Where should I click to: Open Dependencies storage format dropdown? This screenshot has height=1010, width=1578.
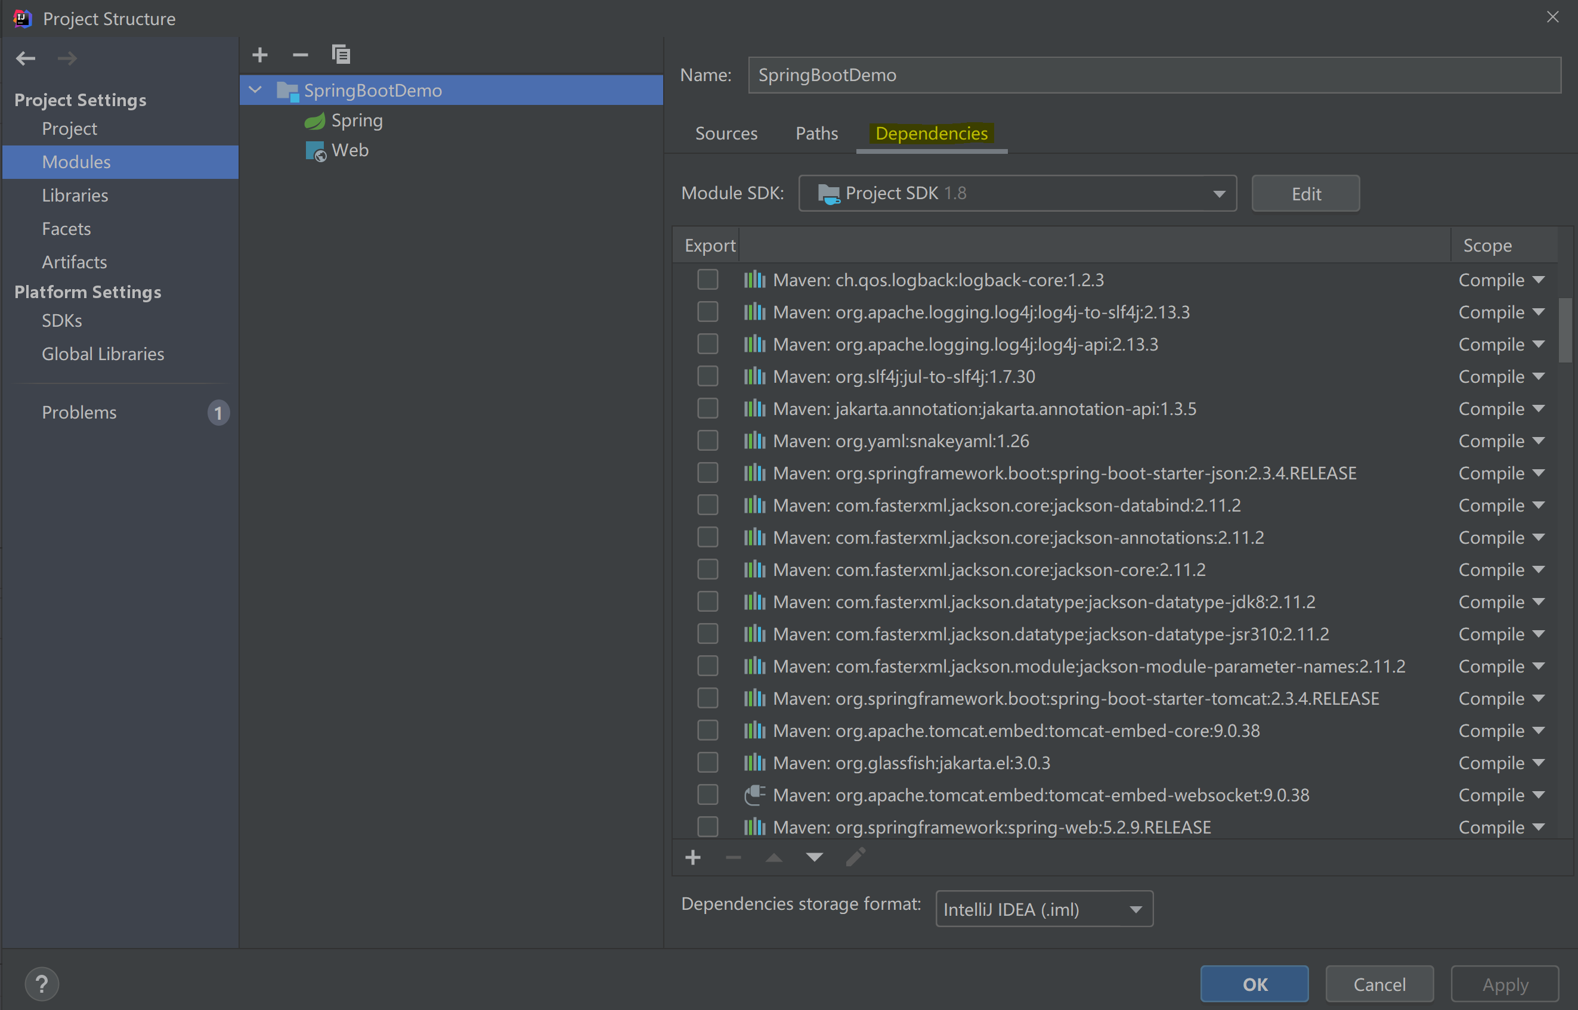[1044, 909]
